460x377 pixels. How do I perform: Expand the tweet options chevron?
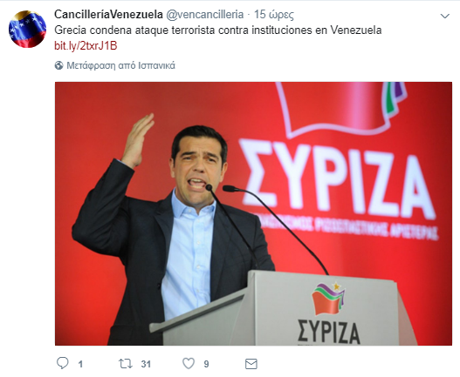pyautogui.click(x=445, y=16)
